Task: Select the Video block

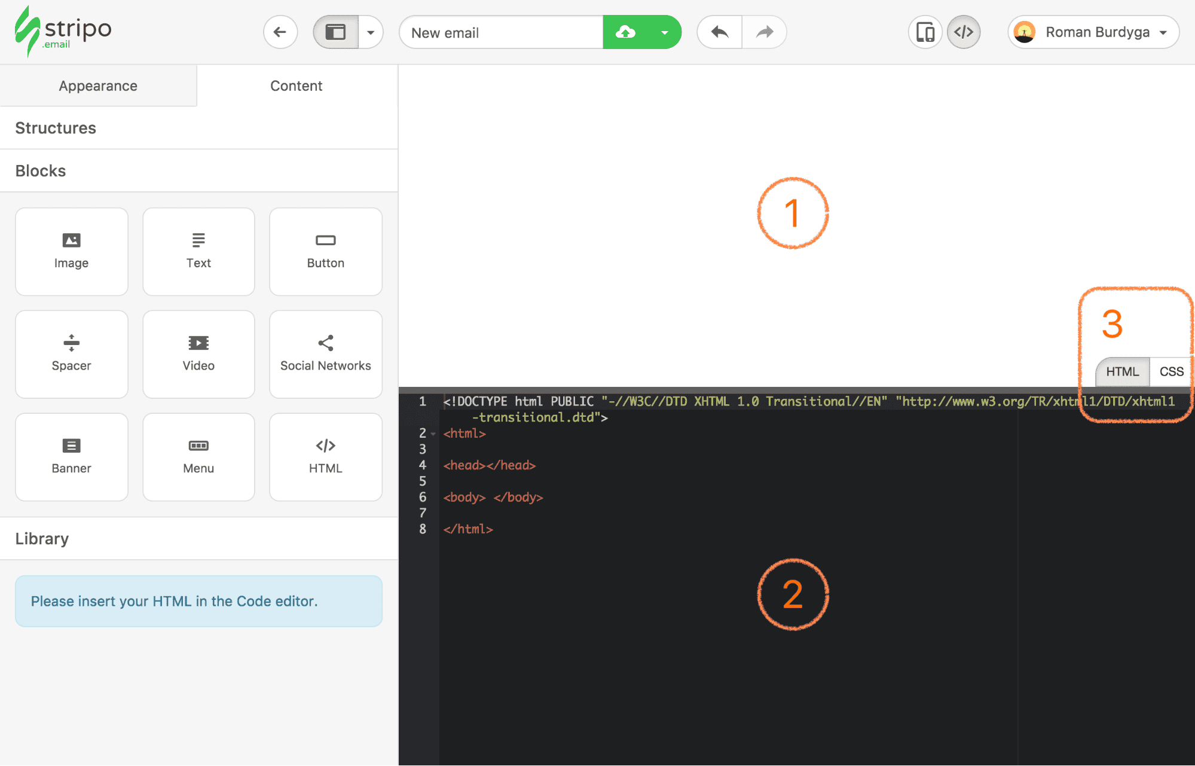Action: coord(198,354)
